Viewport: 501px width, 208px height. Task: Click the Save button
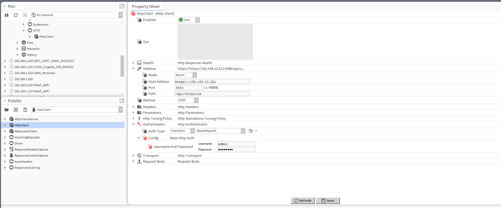point(328,201)
